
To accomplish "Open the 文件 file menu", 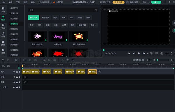I will click(x=3, y=2).
